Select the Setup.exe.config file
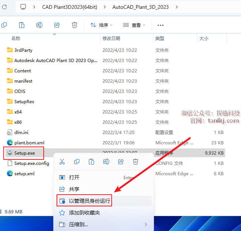 click(x=32, y=163)
